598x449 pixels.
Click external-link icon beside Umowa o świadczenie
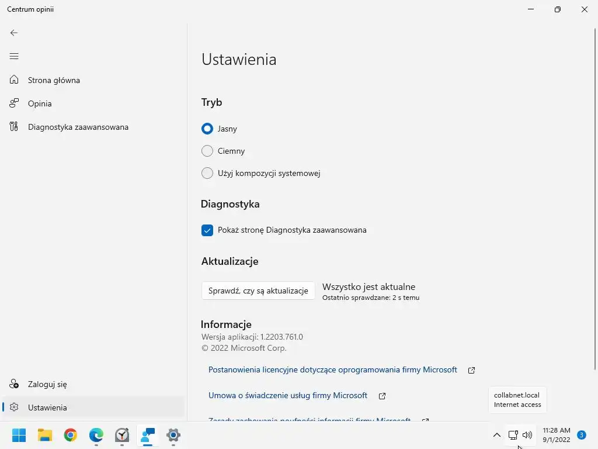(382, 396)
